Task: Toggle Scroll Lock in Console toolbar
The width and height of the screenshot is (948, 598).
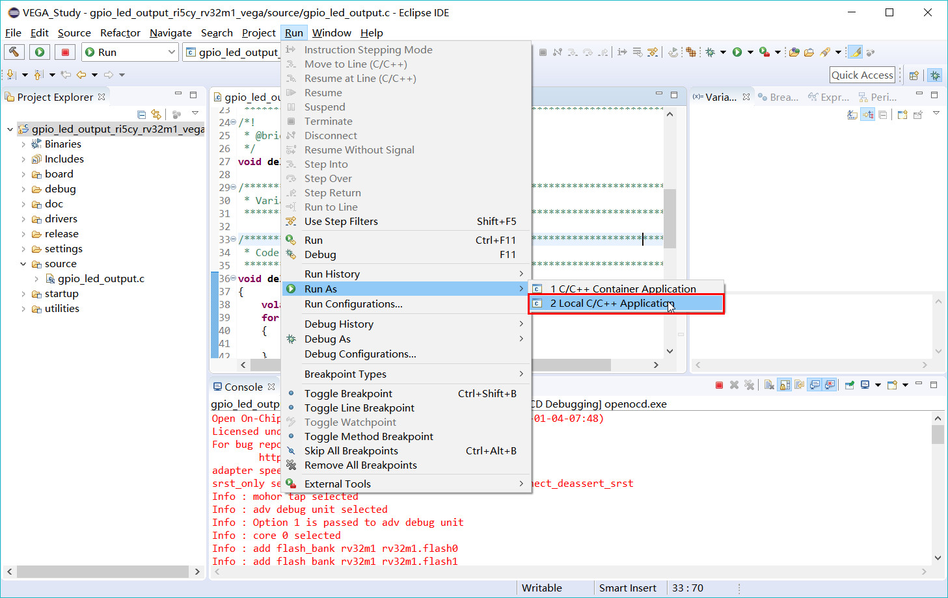Action: (x=785, y=385)
